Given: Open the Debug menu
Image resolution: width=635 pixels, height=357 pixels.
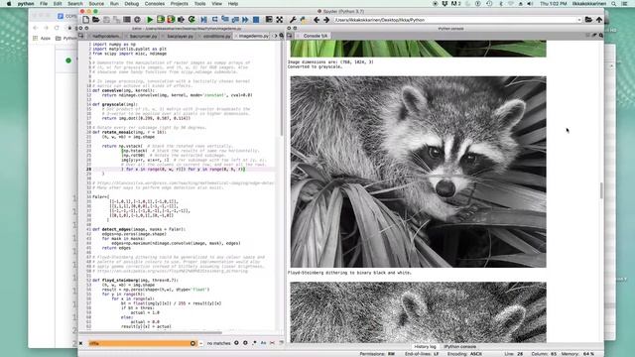Looking at the screenshot, I should point(132,4).
